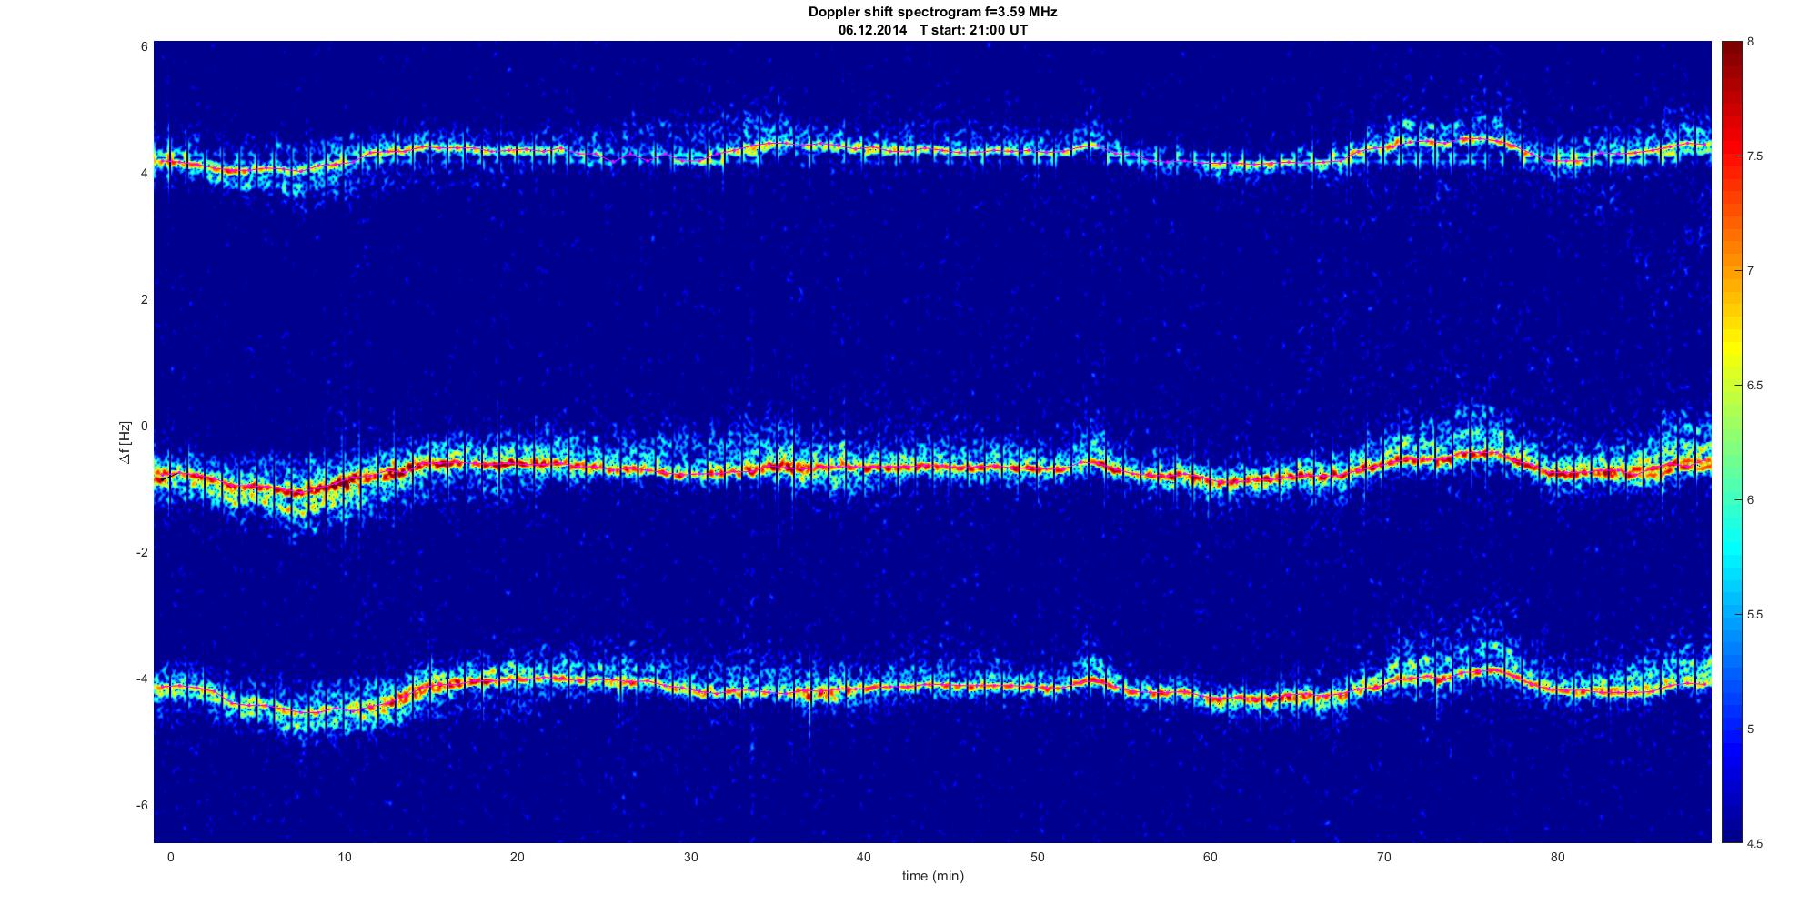Click the colorbar tick label '4.5'
The width and height of the screenshot is (1819, 905).
point(1754,844)
